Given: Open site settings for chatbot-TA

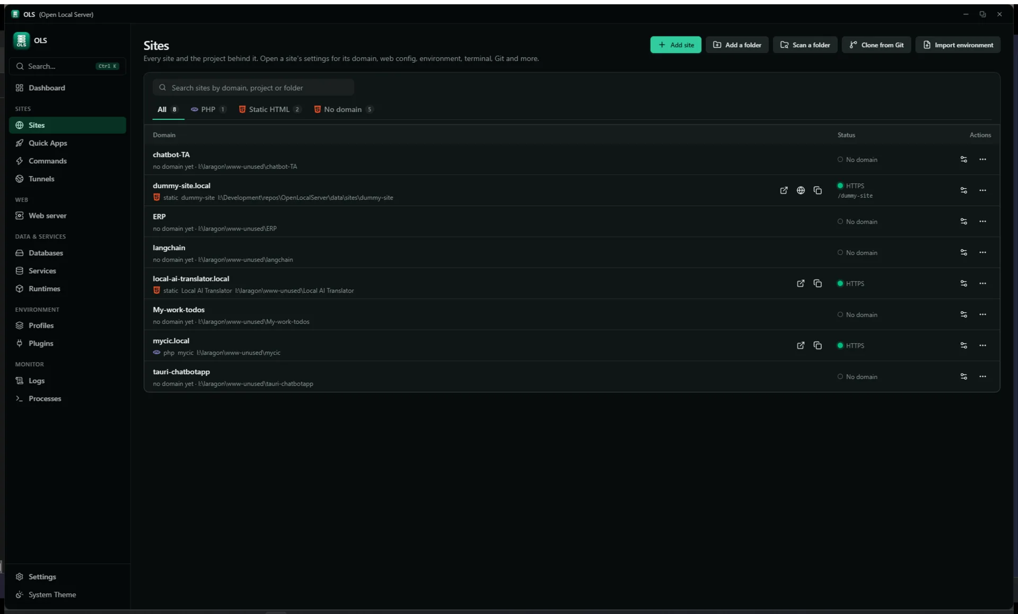Looking at the screenshot, I should click(x=963, y=160).
